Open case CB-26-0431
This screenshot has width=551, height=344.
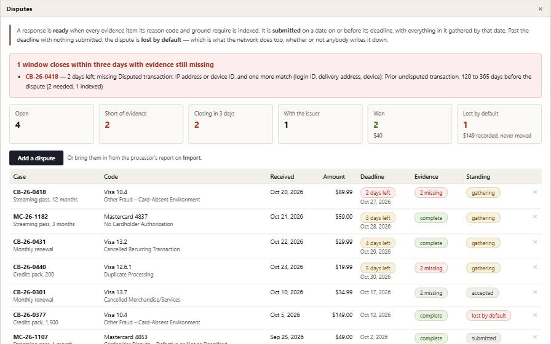click(30, 242)
